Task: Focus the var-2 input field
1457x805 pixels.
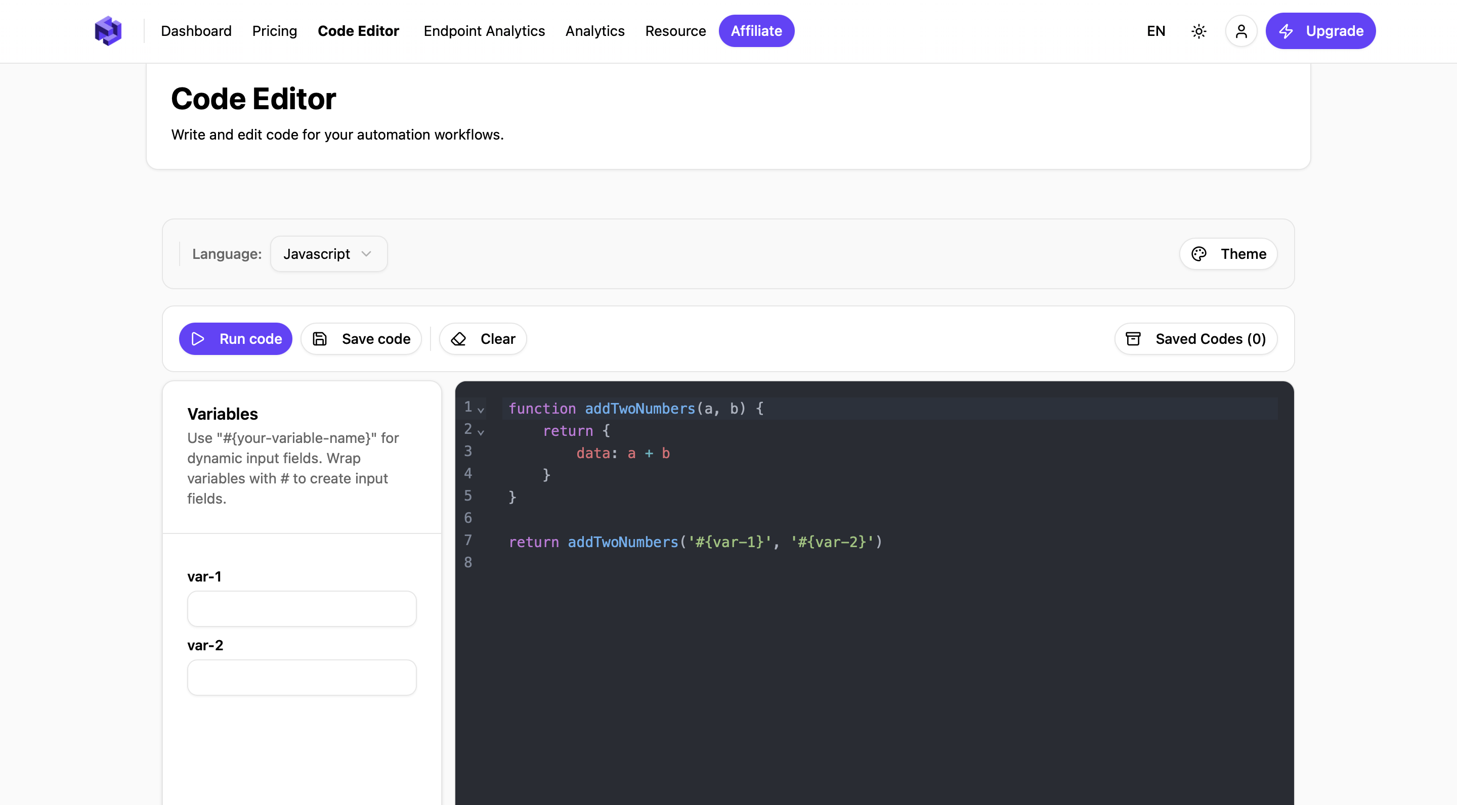Action: coord(302,677)
